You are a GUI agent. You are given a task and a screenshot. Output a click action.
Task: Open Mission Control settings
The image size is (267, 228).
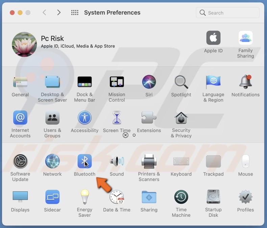pyautogui.click(x=117, y=82)
